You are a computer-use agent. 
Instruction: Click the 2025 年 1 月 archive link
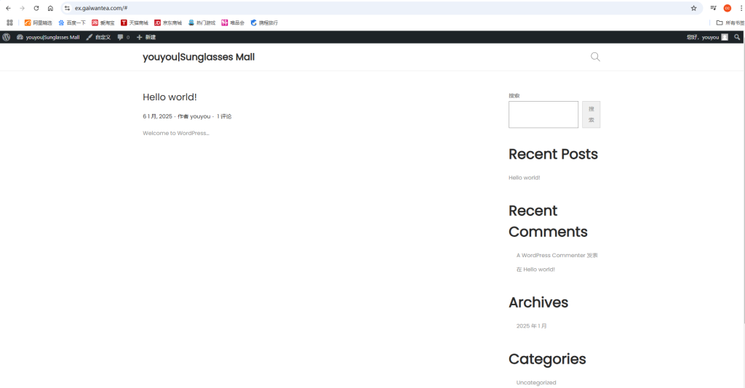point(531,326)
